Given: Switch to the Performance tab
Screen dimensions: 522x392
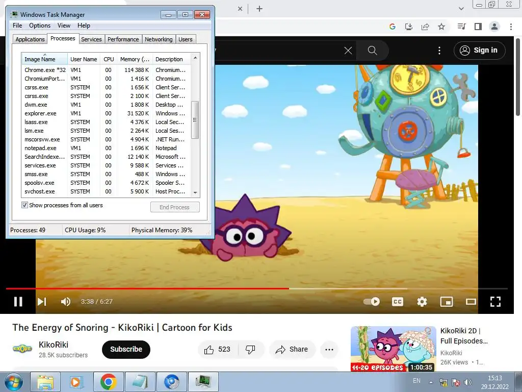Looking at the screenshot, I should [x=123, y=39].
